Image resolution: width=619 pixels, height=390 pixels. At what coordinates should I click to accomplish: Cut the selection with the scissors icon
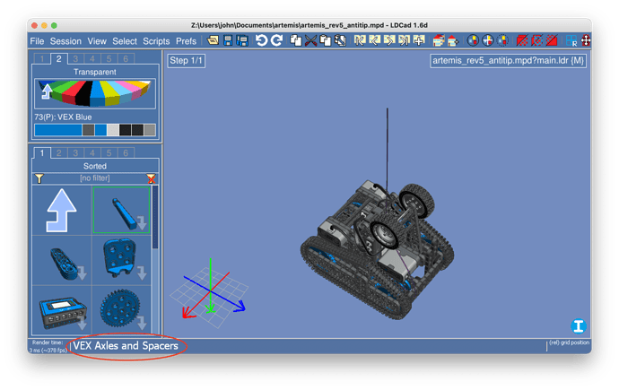point(310,40)
